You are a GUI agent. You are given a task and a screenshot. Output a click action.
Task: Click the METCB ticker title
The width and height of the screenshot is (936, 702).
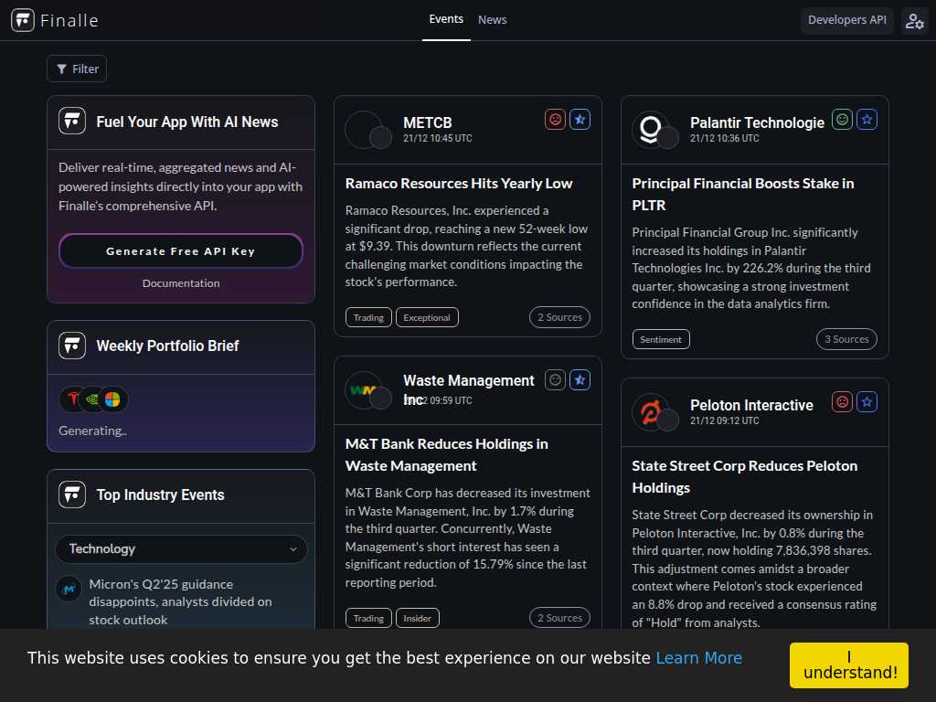click(x=428, y=122)
